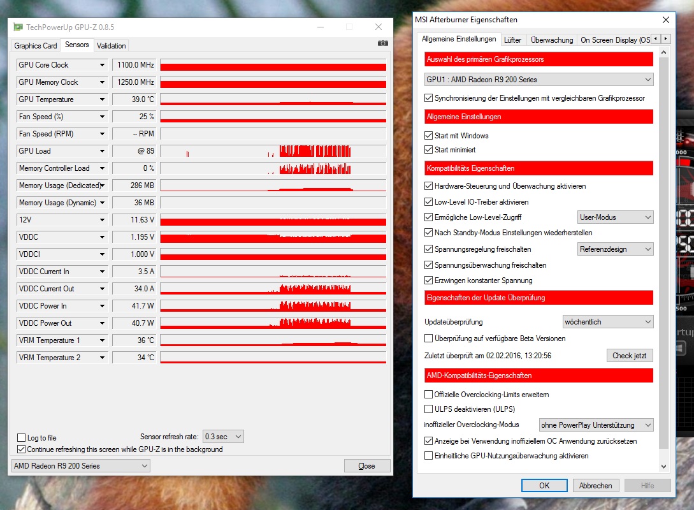Image resolution: width=694 pixels, height=510 pixels.
Task: Click the Abbrechen button
Action: (x=595, y=486)
